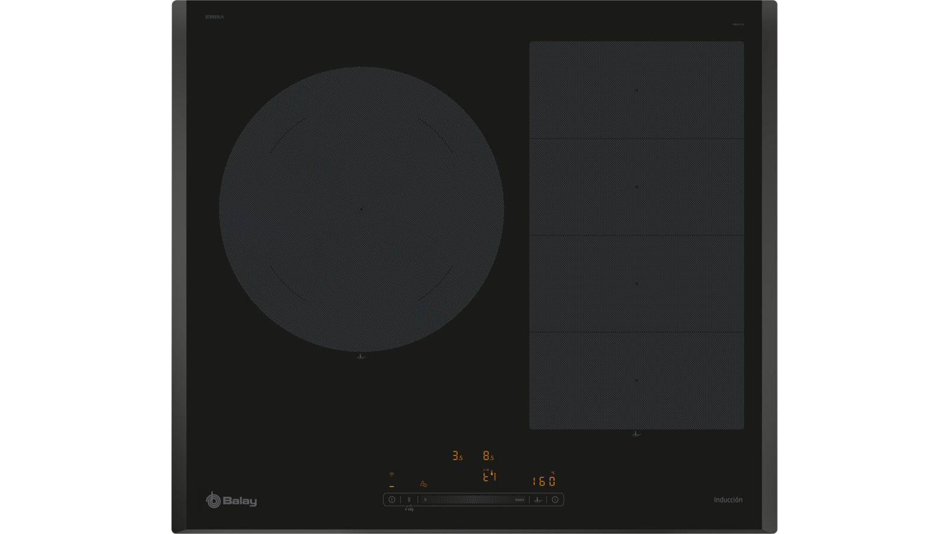Tap pan symbol below the round zone
The image size is (949, 534).
coord(361,357)
